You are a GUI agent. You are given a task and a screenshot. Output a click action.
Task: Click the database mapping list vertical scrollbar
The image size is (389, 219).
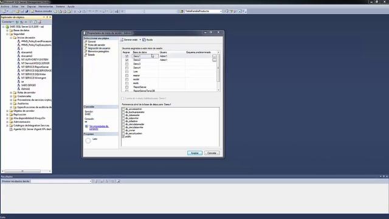[218, 71]
